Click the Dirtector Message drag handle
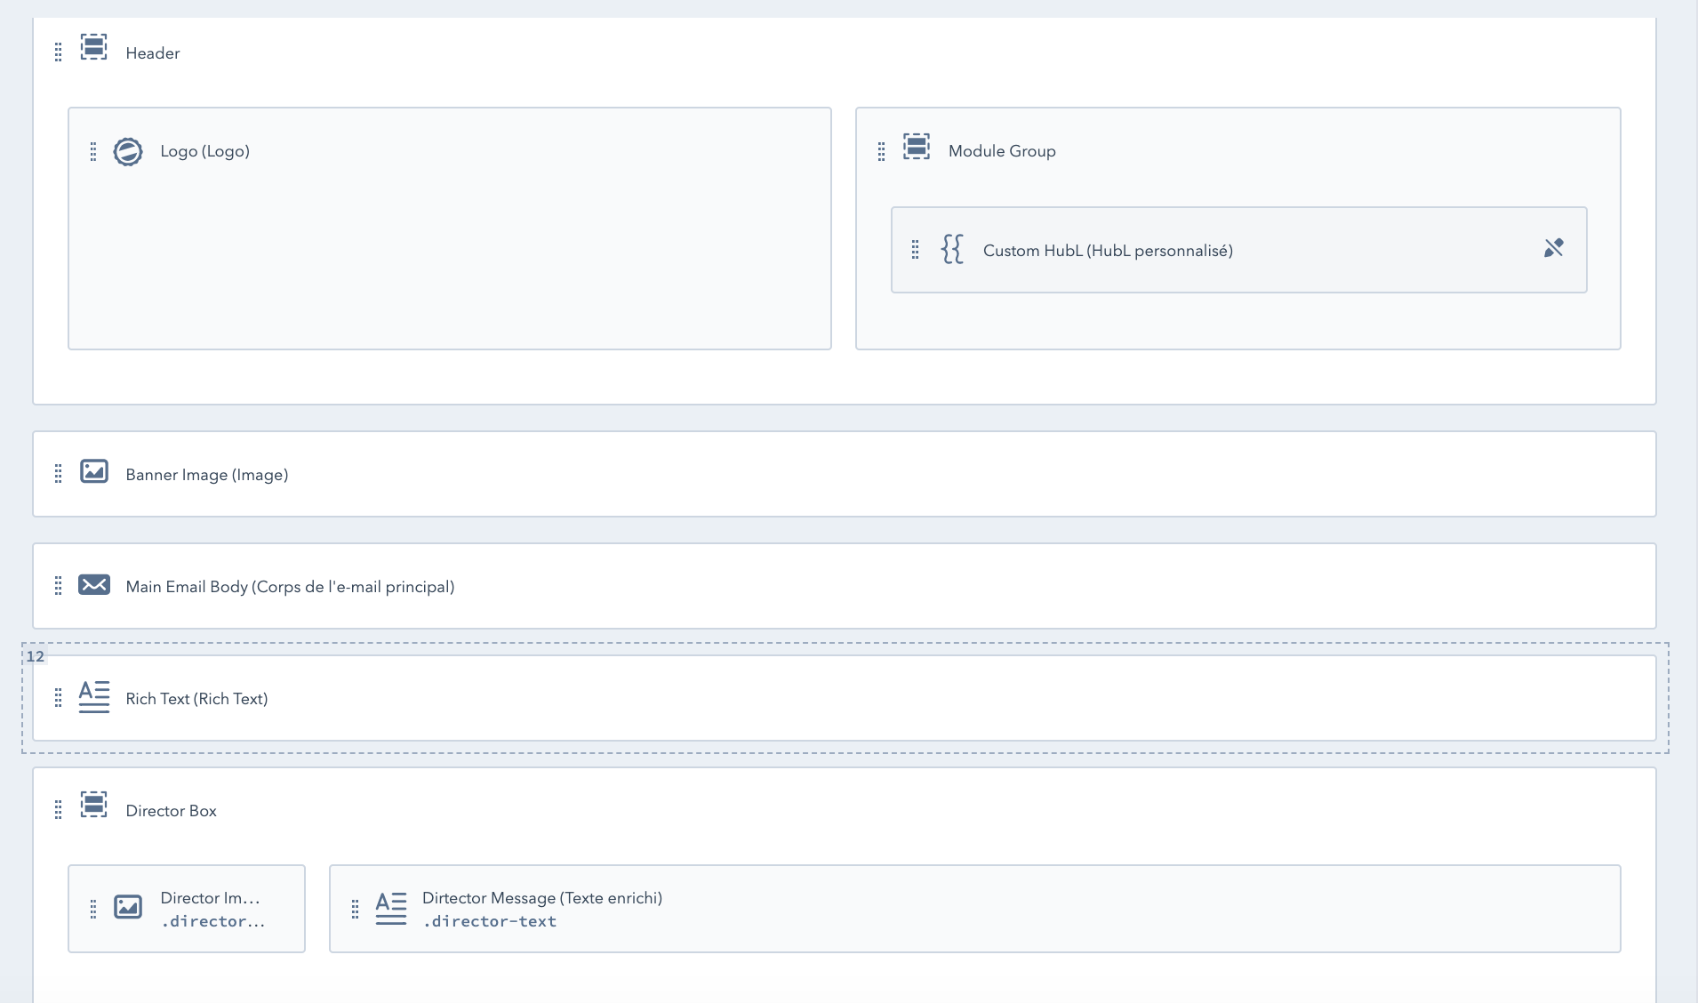The image size is (1698, 1003). click(x=356, y=909)
